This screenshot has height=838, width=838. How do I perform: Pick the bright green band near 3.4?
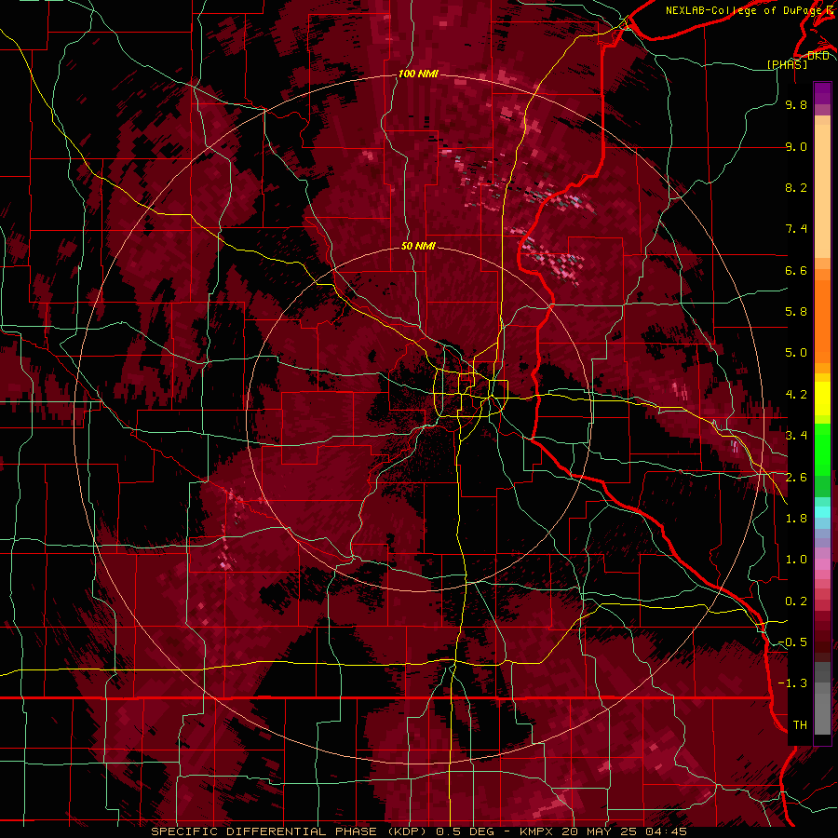pos(822,449)
